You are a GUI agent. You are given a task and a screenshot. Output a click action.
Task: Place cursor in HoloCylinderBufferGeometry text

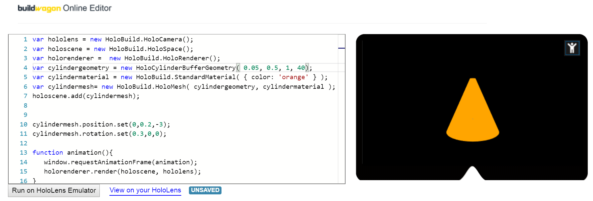186,68
